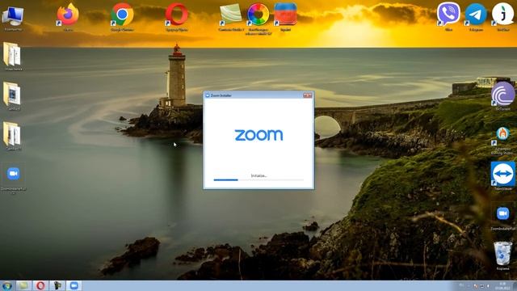Open the Windows Start menu
Screen dimensions: 517x291
[x=6, y=285]
